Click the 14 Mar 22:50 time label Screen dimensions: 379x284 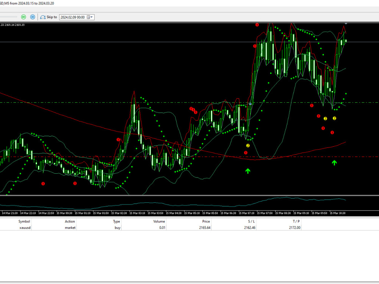coord(46,213)
